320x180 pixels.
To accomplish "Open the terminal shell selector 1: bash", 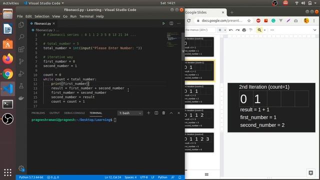I will point(130,113).
